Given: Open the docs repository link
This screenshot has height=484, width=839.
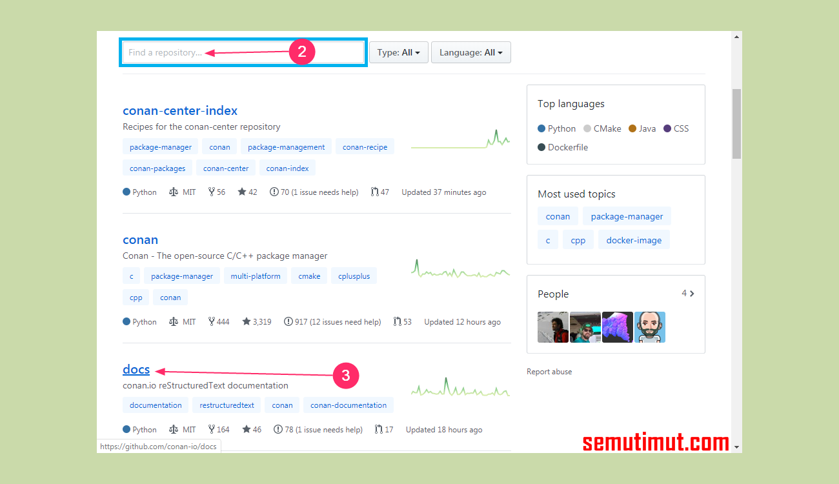Looking at the screenshot, I should (136, 369).
